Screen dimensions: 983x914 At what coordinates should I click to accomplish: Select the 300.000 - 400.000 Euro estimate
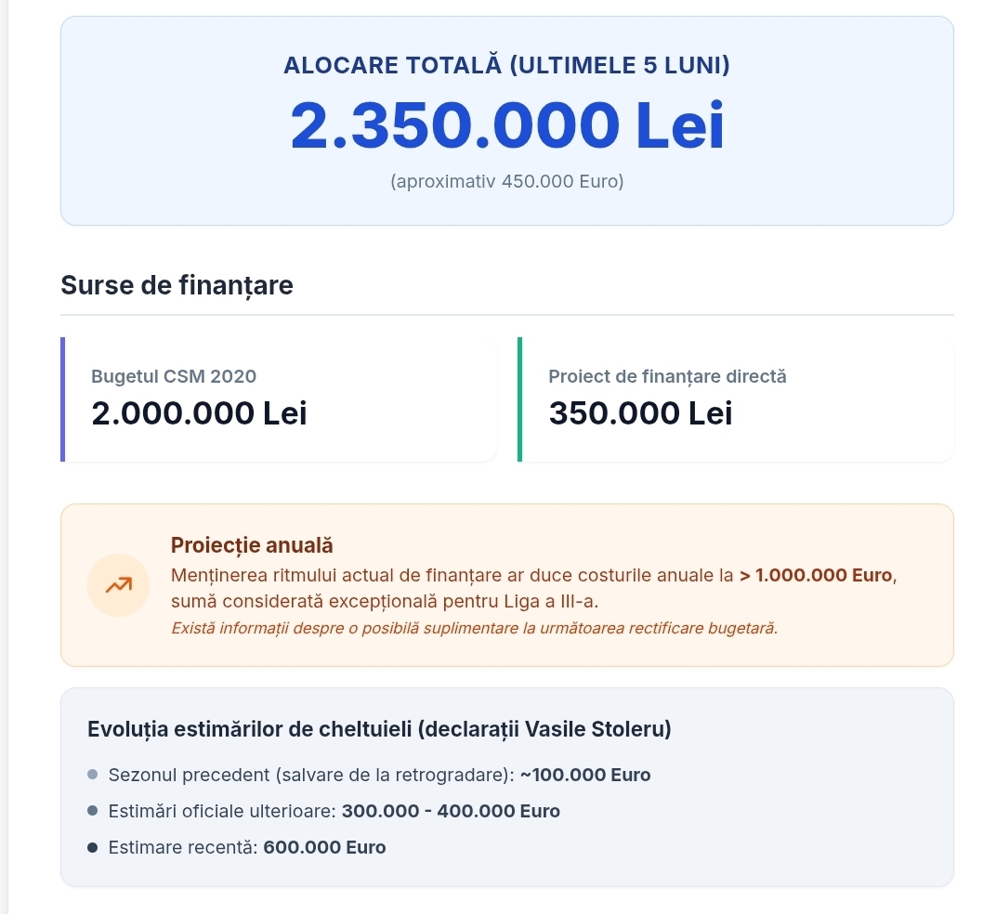[451, 811]
